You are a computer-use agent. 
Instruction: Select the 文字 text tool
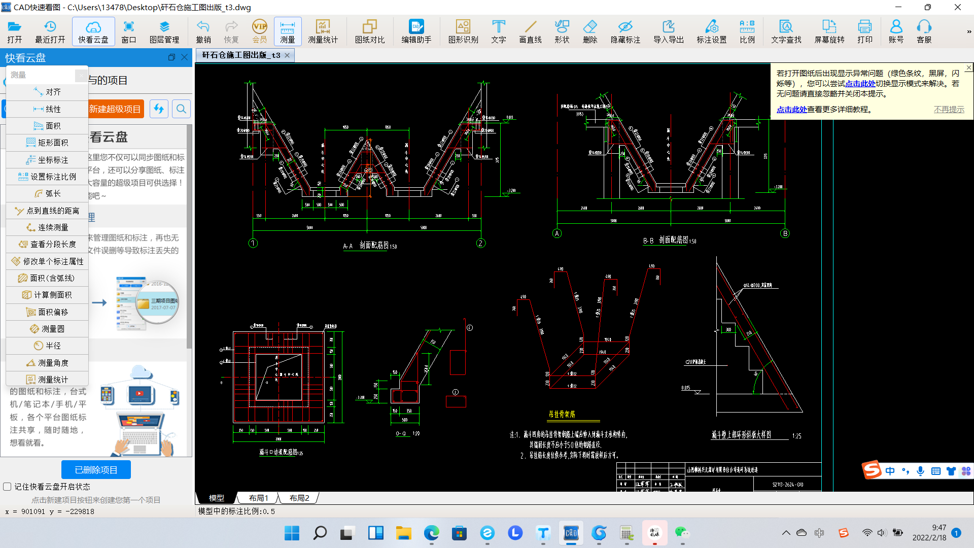coord(499,31)
